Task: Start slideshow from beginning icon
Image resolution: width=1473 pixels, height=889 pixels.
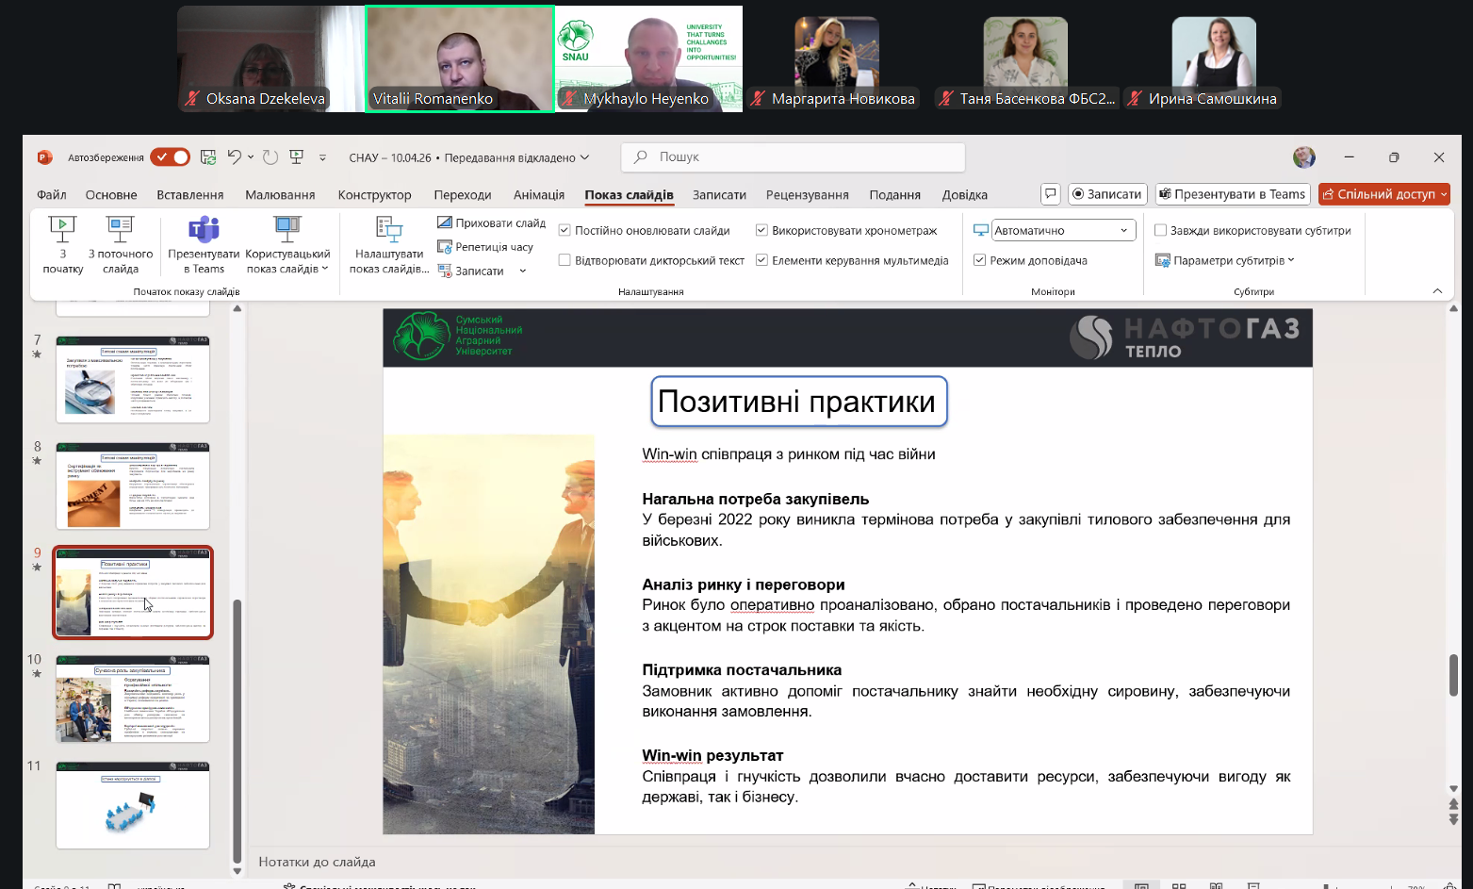Action: 62,243
